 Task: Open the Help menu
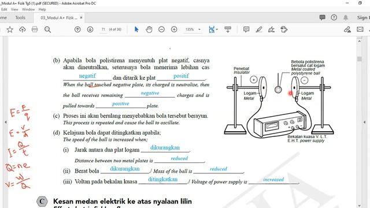point(42,9)
